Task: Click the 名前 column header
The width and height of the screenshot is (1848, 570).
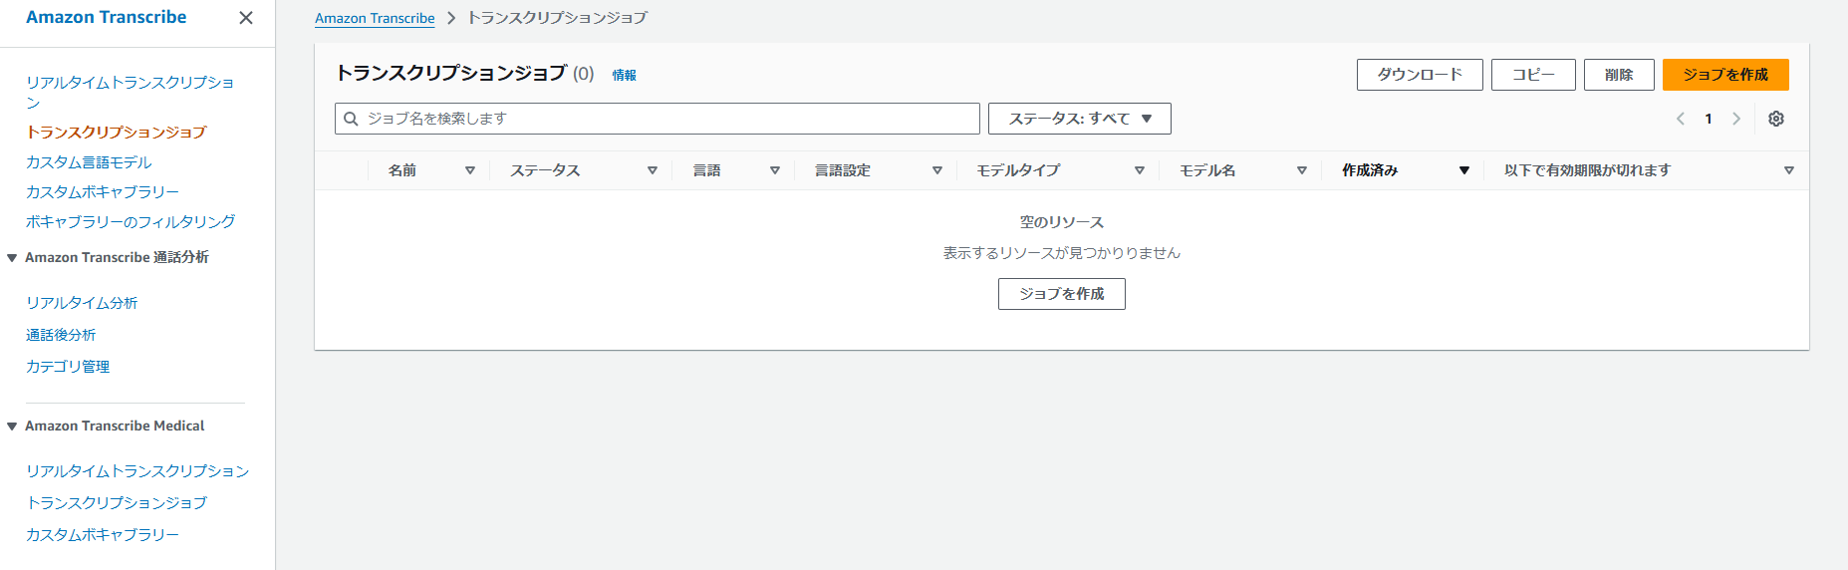Action: [402, 170]
